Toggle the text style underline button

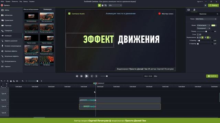198,35
